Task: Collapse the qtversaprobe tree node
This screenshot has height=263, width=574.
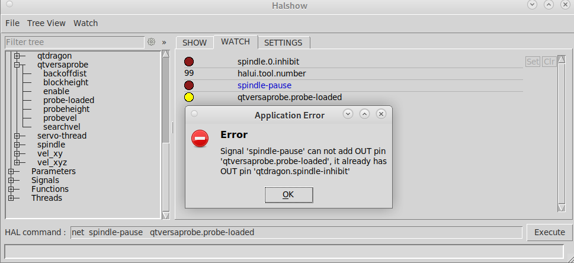Action: (x=17, y=65)
